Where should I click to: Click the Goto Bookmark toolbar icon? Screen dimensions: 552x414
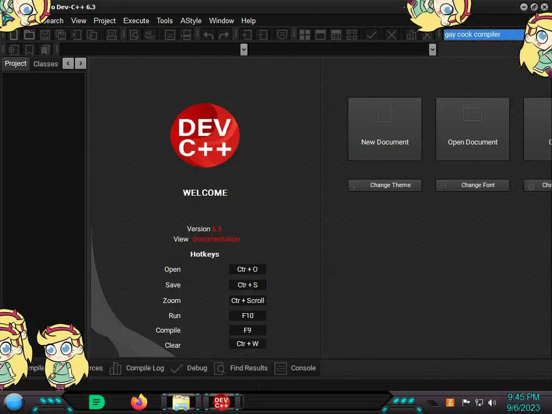[45, 50]
